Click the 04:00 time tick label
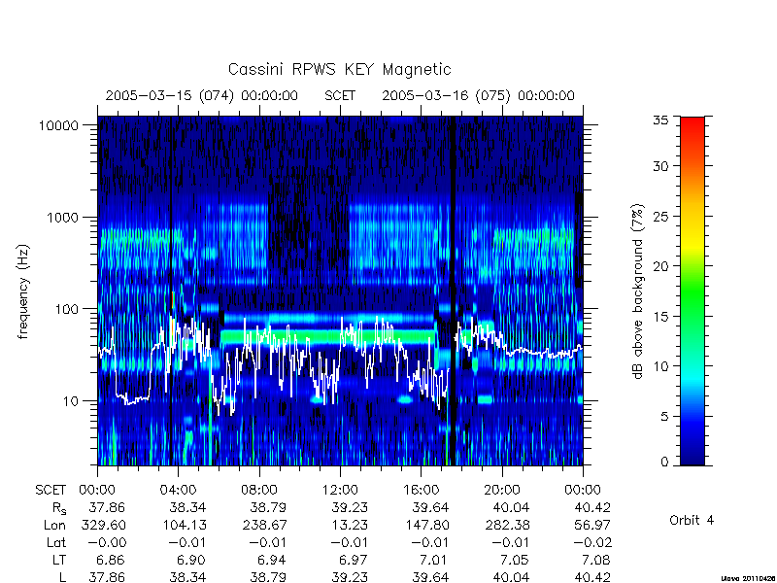Viewport: 777px width, 583px height. 178,490
